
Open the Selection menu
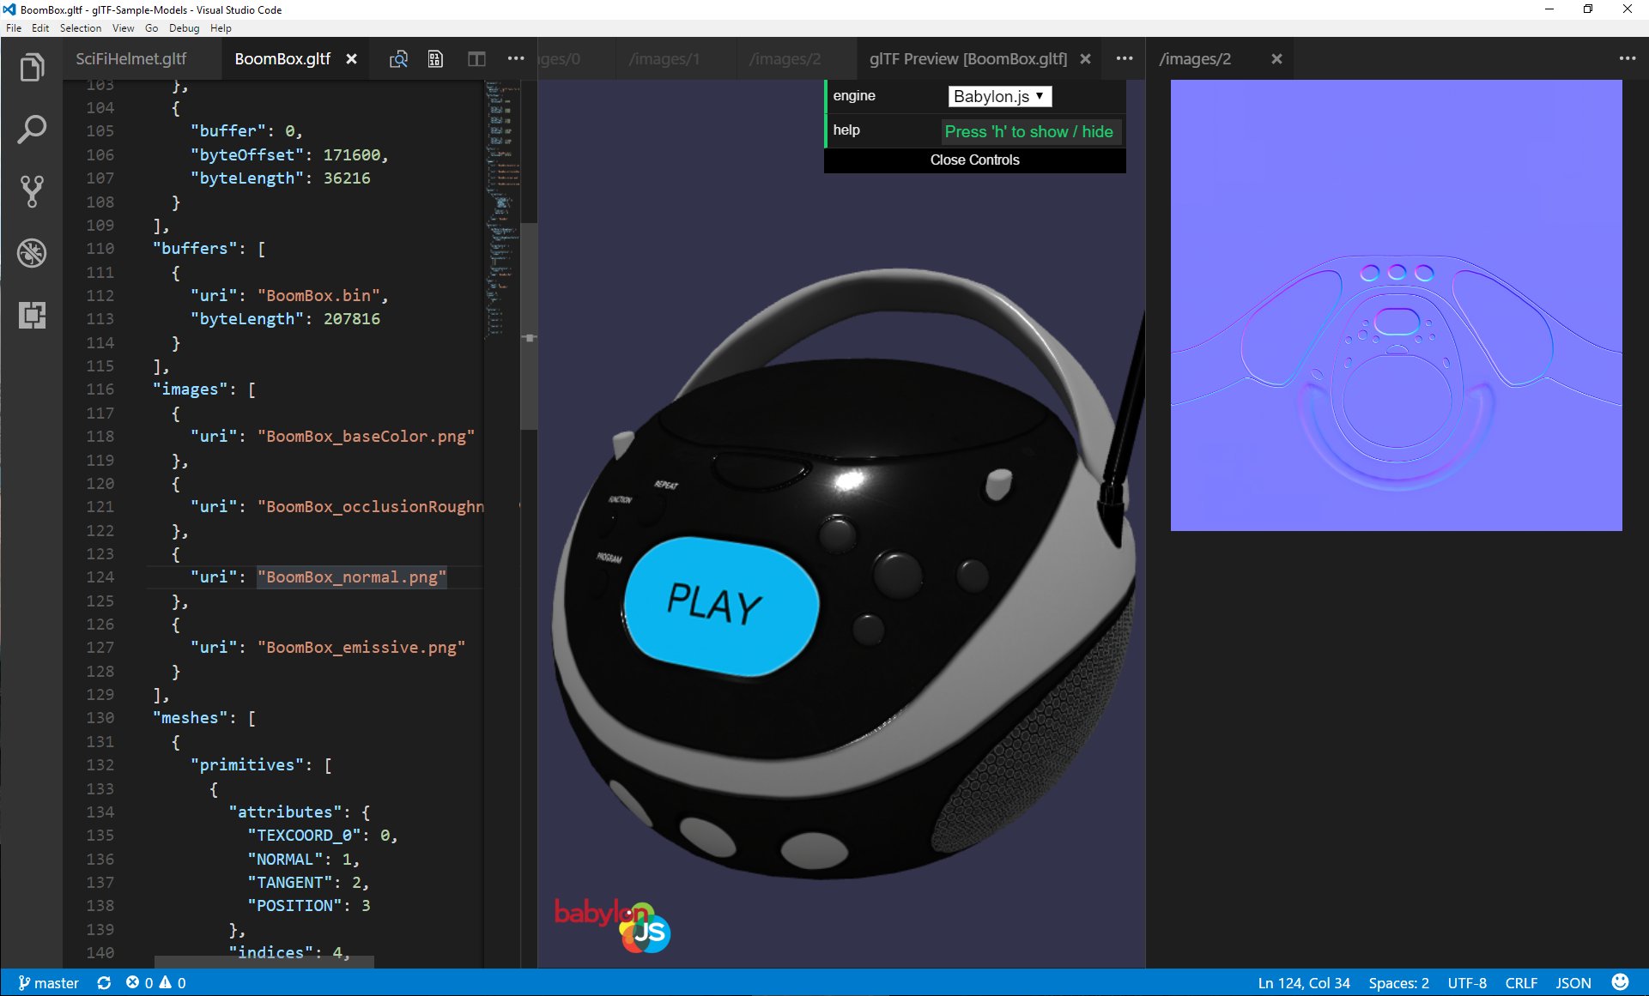pyautogui.click(x=81, y=28)
